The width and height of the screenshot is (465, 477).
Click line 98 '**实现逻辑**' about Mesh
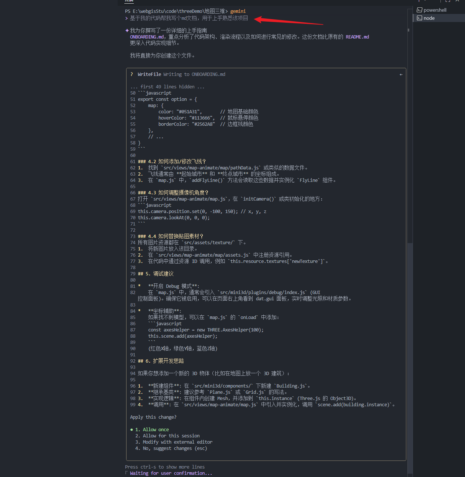tap(247, 399)
